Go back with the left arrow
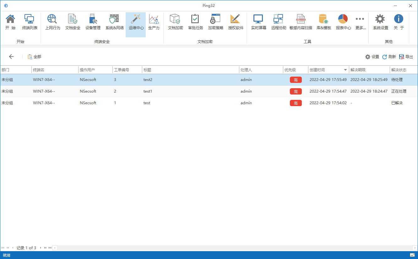 coord(11,57)
